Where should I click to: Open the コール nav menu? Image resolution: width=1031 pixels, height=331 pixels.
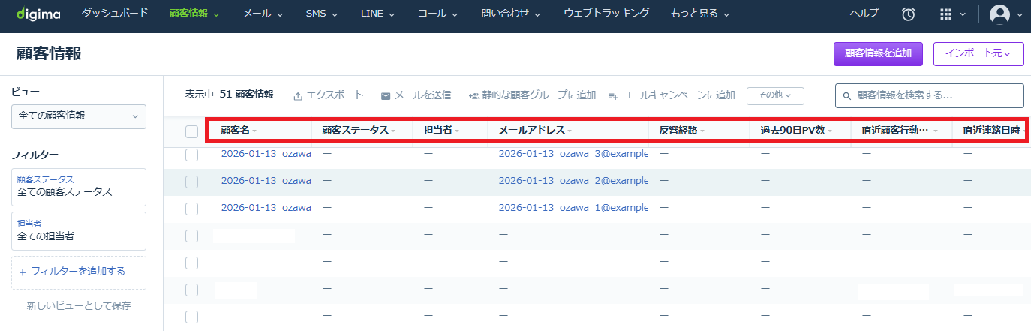click(x=438, y=14)
